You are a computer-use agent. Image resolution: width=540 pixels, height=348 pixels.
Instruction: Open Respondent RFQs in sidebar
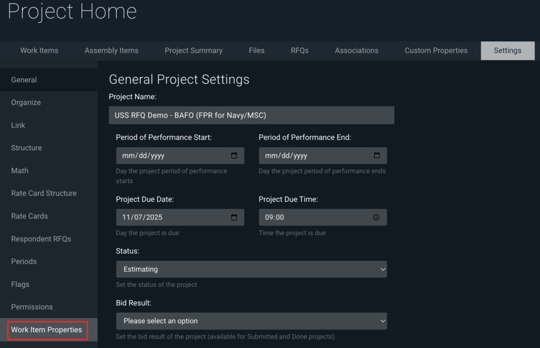pyautogui.click(x=41, y=239)
